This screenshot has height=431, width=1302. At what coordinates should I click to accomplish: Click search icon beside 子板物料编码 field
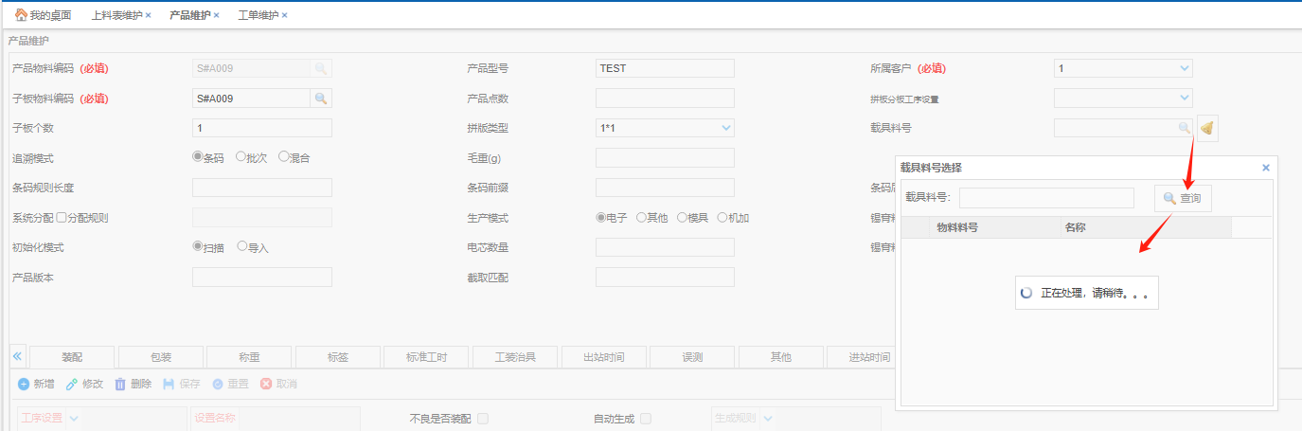(x=321, y=99)
